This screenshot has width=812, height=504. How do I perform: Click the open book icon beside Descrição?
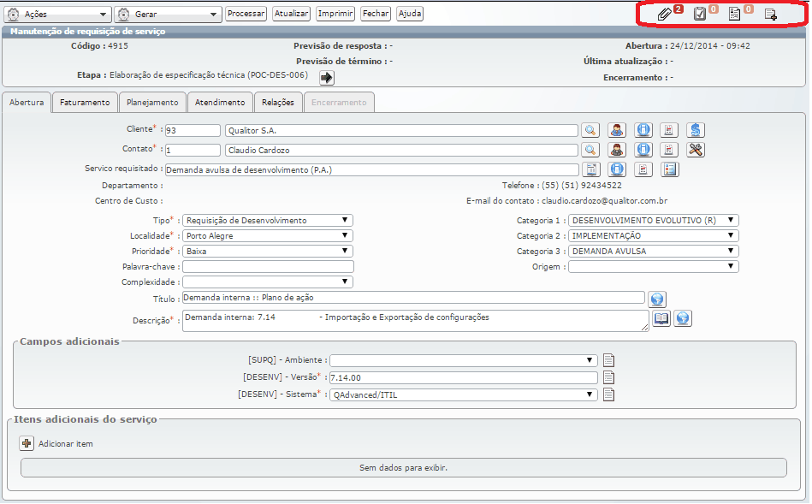pyautogui.click(x=661, y=318)
